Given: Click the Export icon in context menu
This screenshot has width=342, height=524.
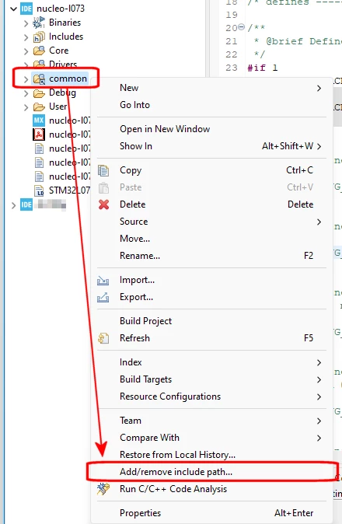Looking at the screenshot, I should [103, 297].
